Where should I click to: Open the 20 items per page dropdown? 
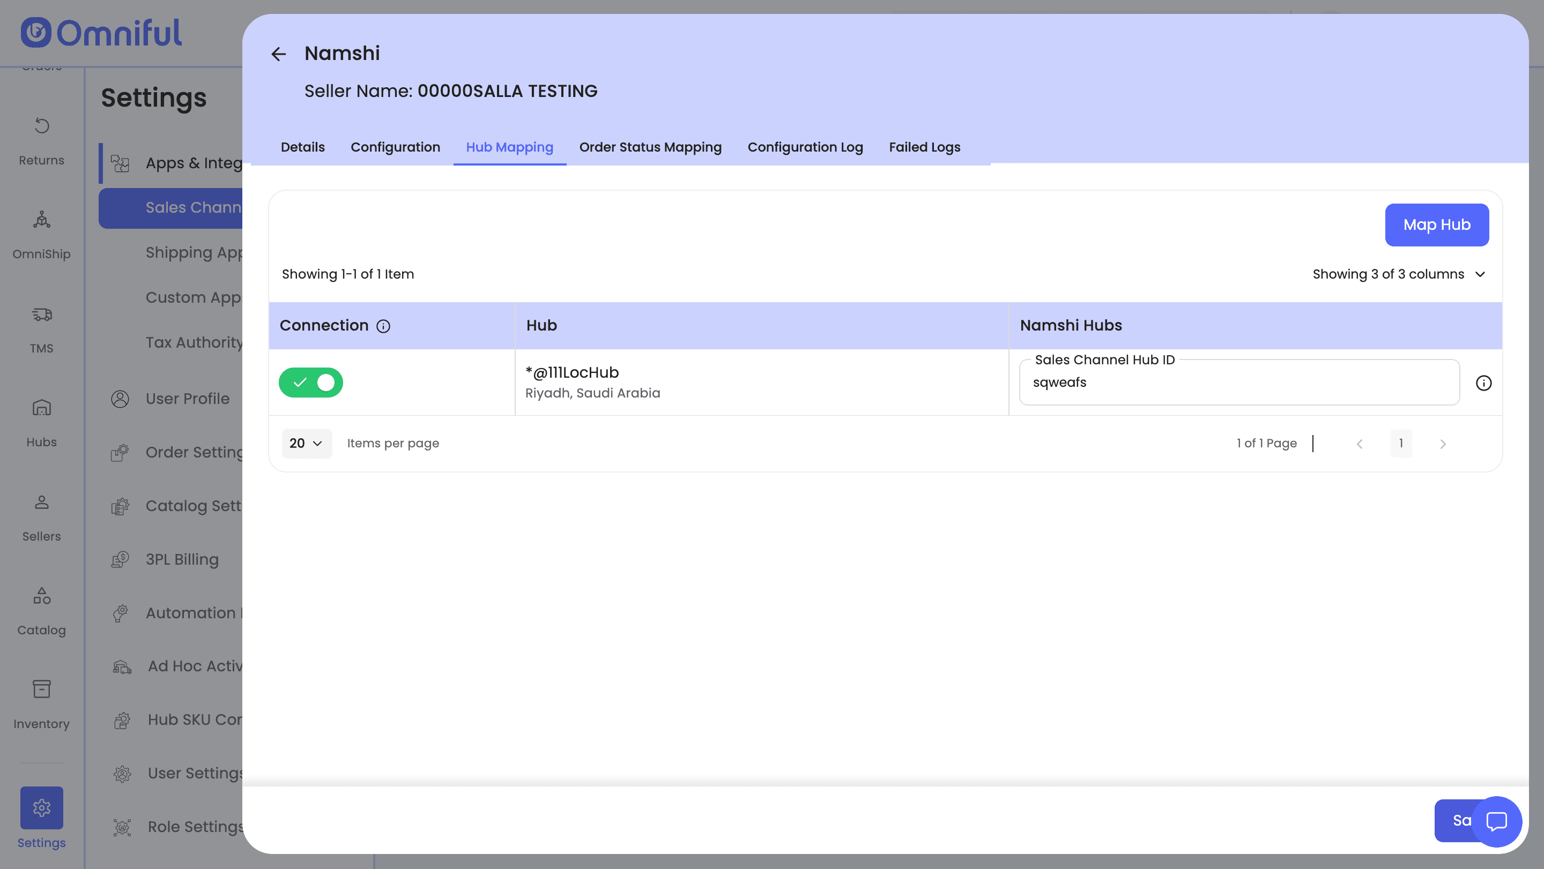306,443
